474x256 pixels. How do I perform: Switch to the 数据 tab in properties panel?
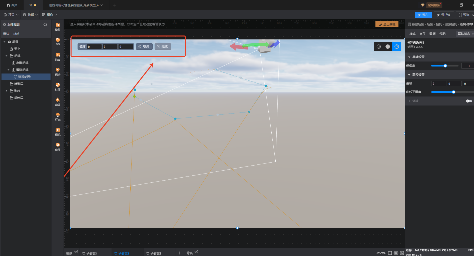432,34
